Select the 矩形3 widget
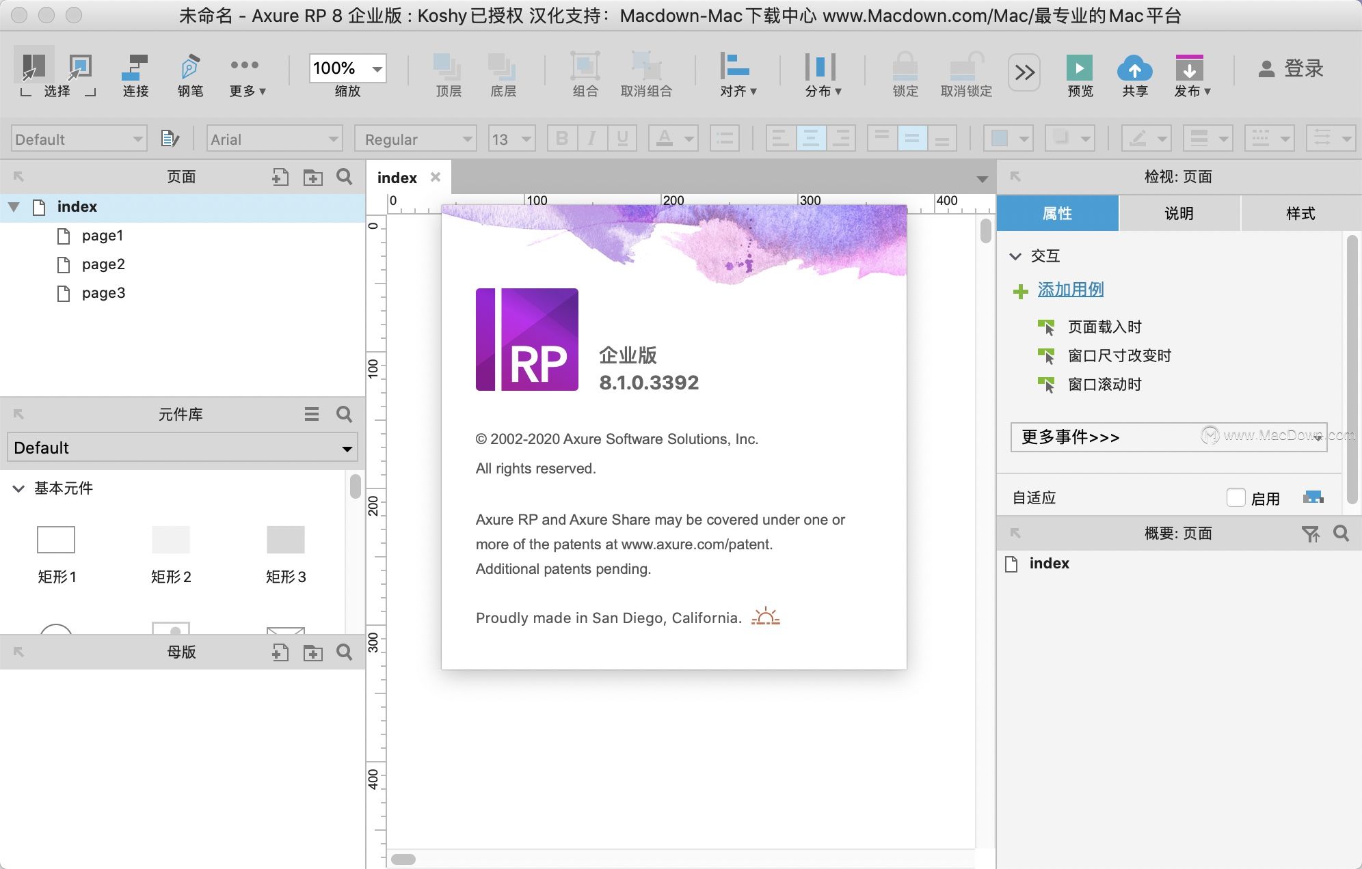 286,555
